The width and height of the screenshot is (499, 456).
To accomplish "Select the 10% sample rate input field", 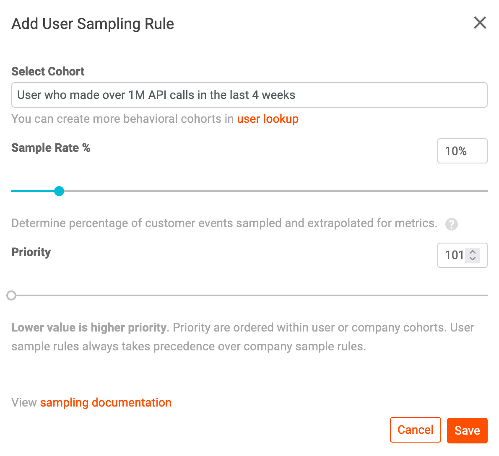I will click(x=462, y=151).
